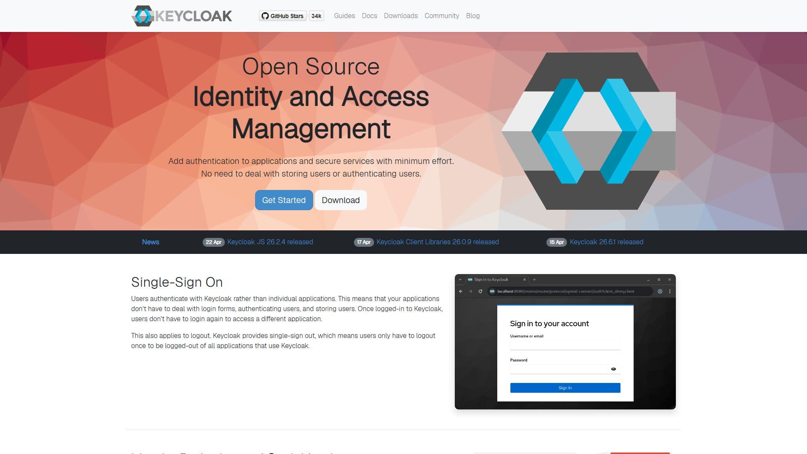The height and width of the screenshot is (454, 807).
Task: Click the Password input field
Action: click(559, 369)
